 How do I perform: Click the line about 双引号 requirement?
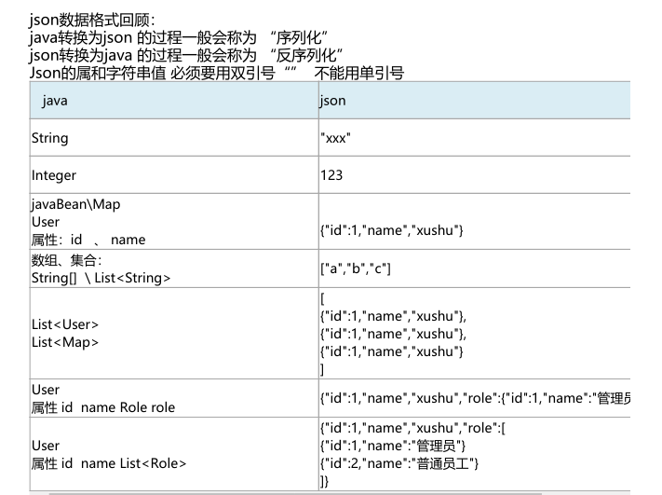click(x=217, y=73)
